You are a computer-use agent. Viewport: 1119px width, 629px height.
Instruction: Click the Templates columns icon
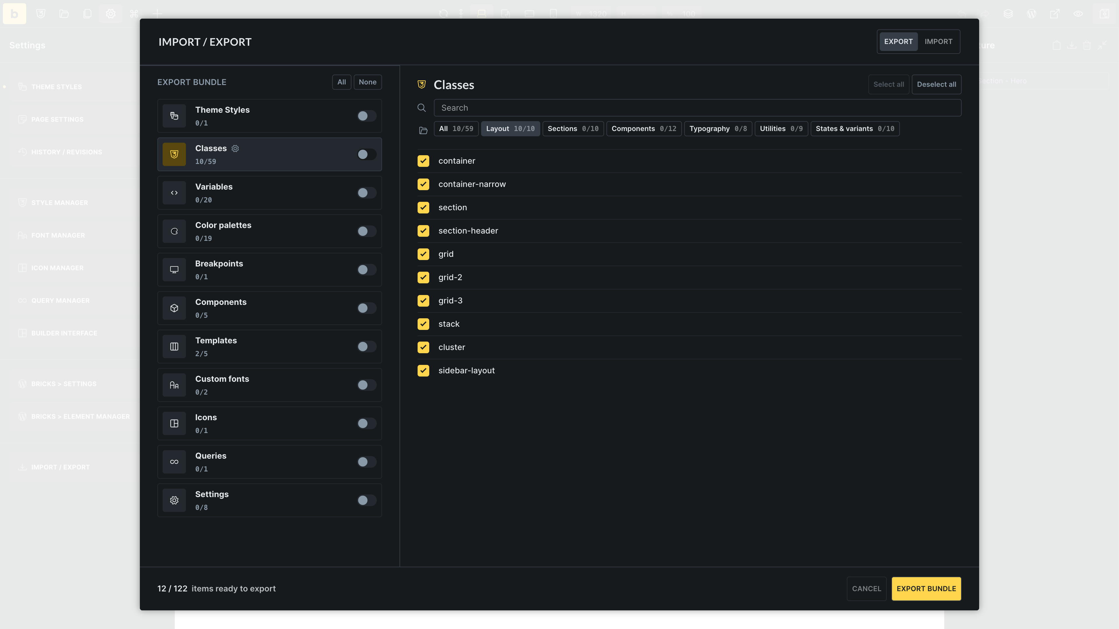(174, 347)
